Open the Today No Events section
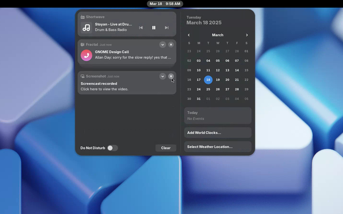The height and width of the screenshot is (214, 343). [x=218, y=115]
